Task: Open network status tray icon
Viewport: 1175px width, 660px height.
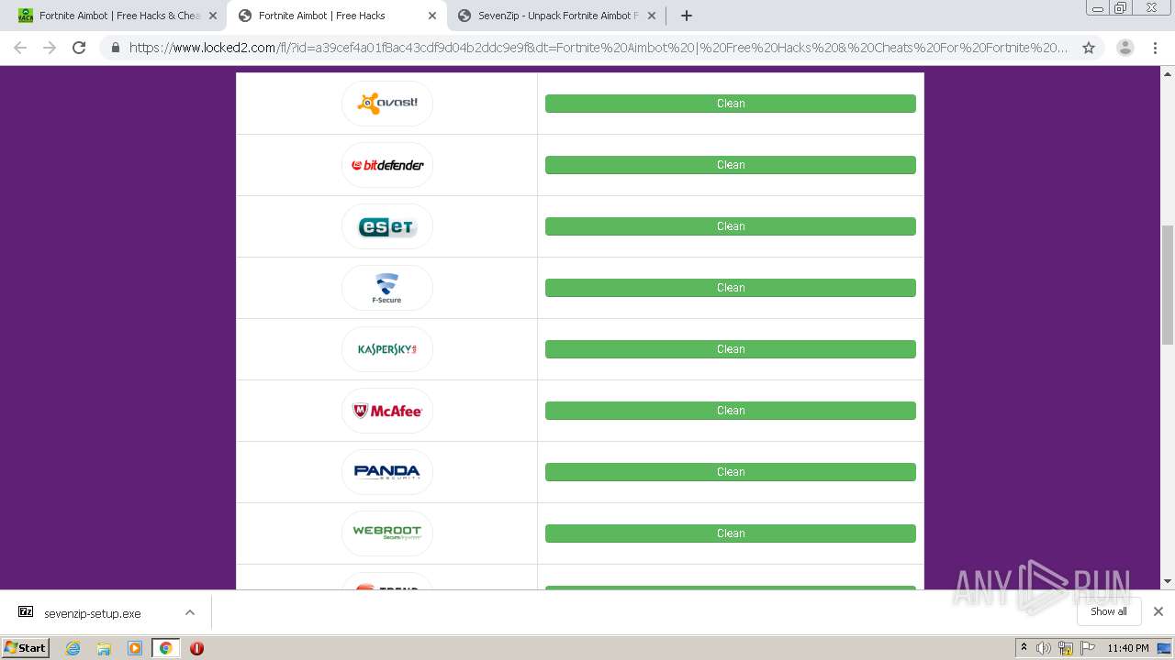Action: pyautogui.click(x=1066, y=648)
